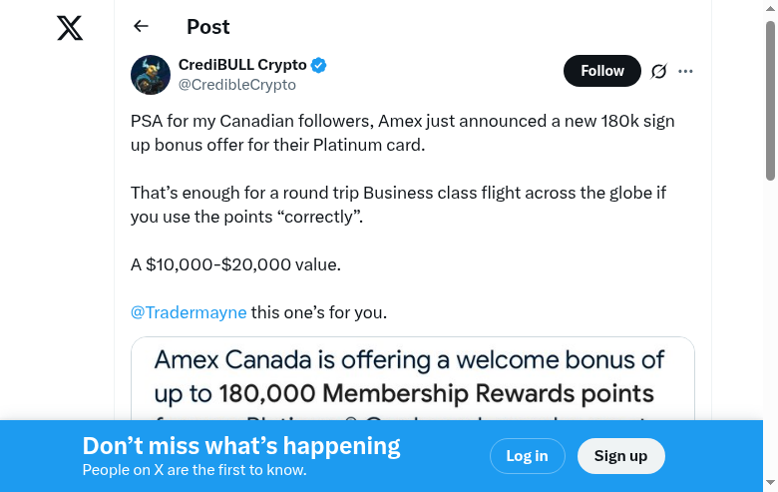The width and height of the screenshot is (778, 492).
Task: Click the Post page heading
Action: [208, 27]
